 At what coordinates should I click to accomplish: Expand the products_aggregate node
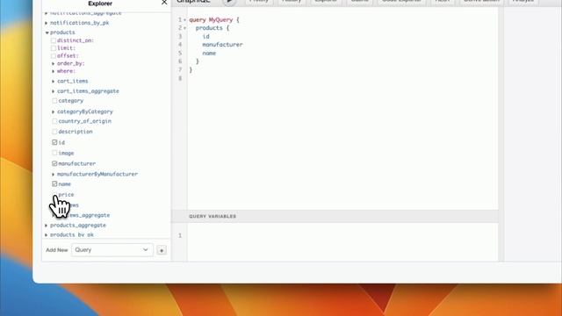coord(47,226)
